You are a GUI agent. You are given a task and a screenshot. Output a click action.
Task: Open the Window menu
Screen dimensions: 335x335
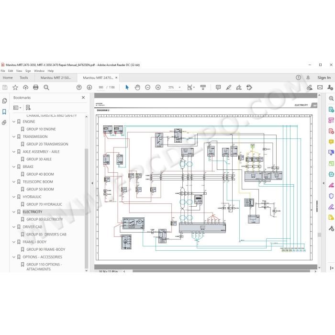(39, 71)
